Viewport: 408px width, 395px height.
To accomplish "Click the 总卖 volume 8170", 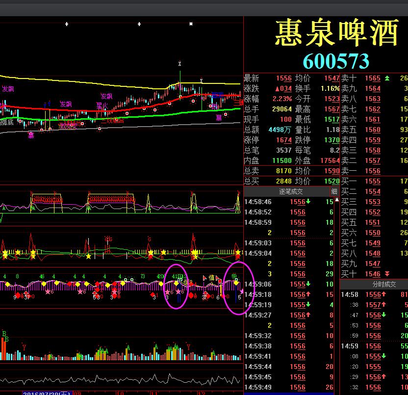I will [284, 171].
